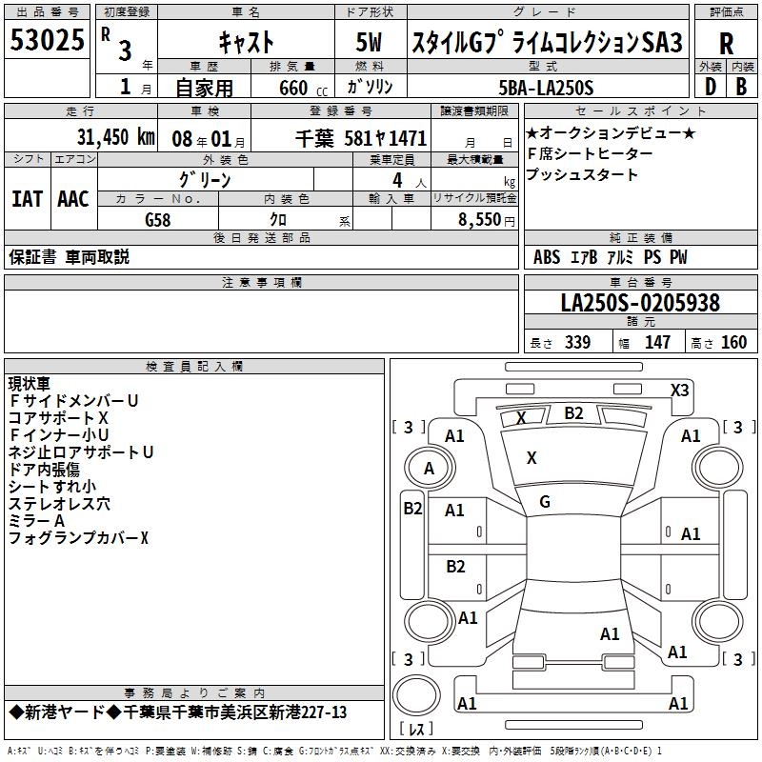Click the lot number 53025
This screenshot has height=762, width=762.
(47, 39)
